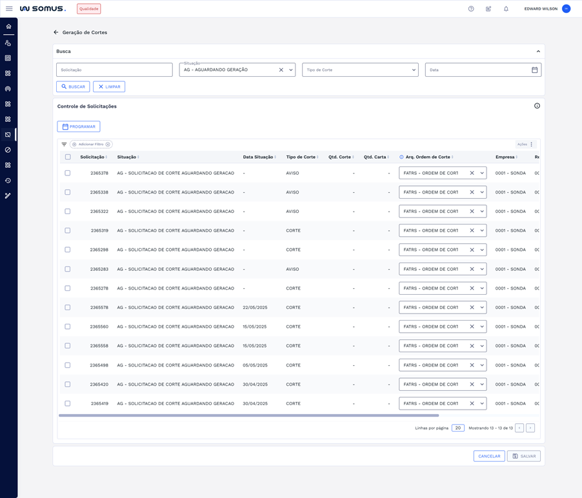Sort by the Tipo de Corte column header
This screenshot has width=582, height=498.
click(x=301, y=157)
